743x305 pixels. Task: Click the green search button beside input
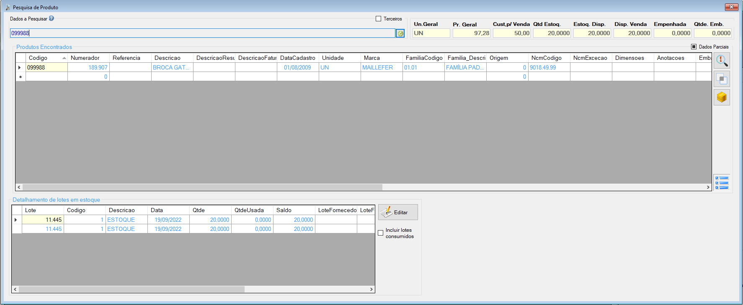coord(400,33)
